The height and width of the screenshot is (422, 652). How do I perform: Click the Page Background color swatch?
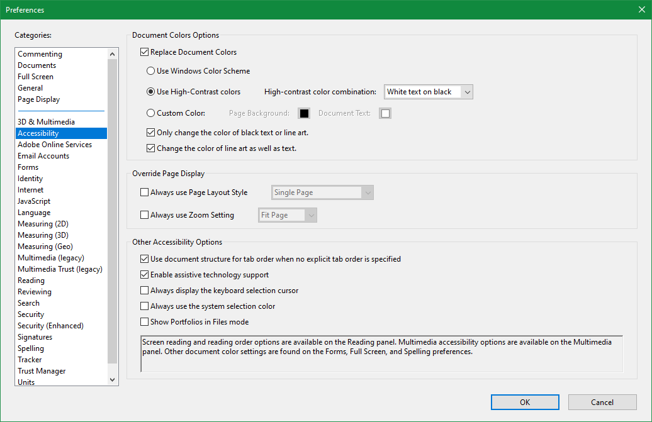304,113
